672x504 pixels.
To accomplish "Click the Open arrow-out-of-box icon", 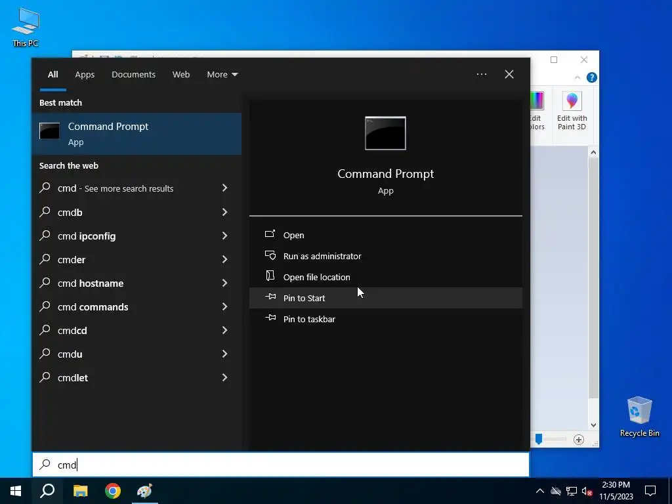I will 270,234.
